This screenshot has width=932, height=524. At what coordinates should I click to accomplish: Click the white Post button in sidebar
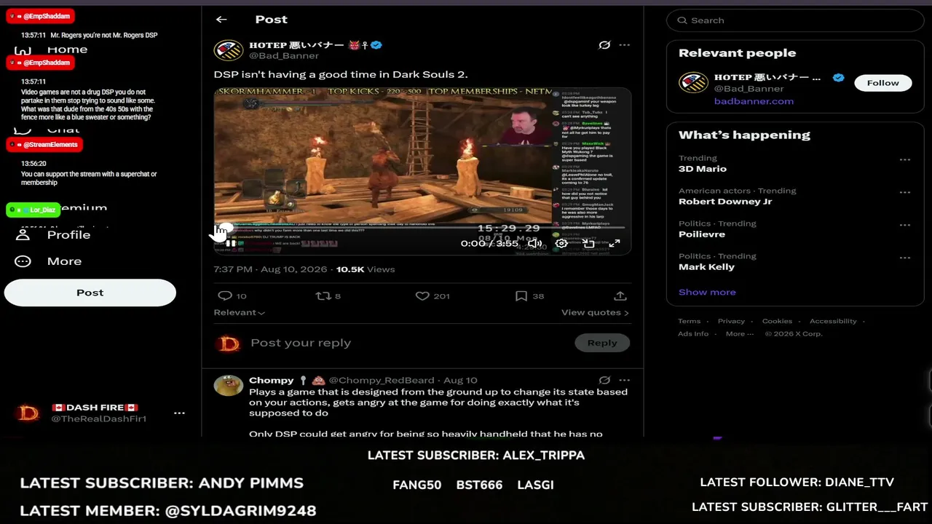(90, 293)
